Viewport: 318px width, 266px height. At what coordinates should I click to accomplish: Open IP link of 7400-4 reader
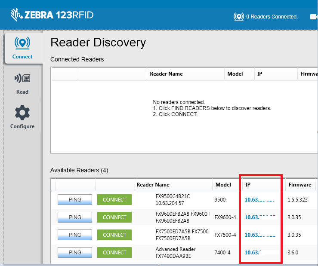pos(254,253)
